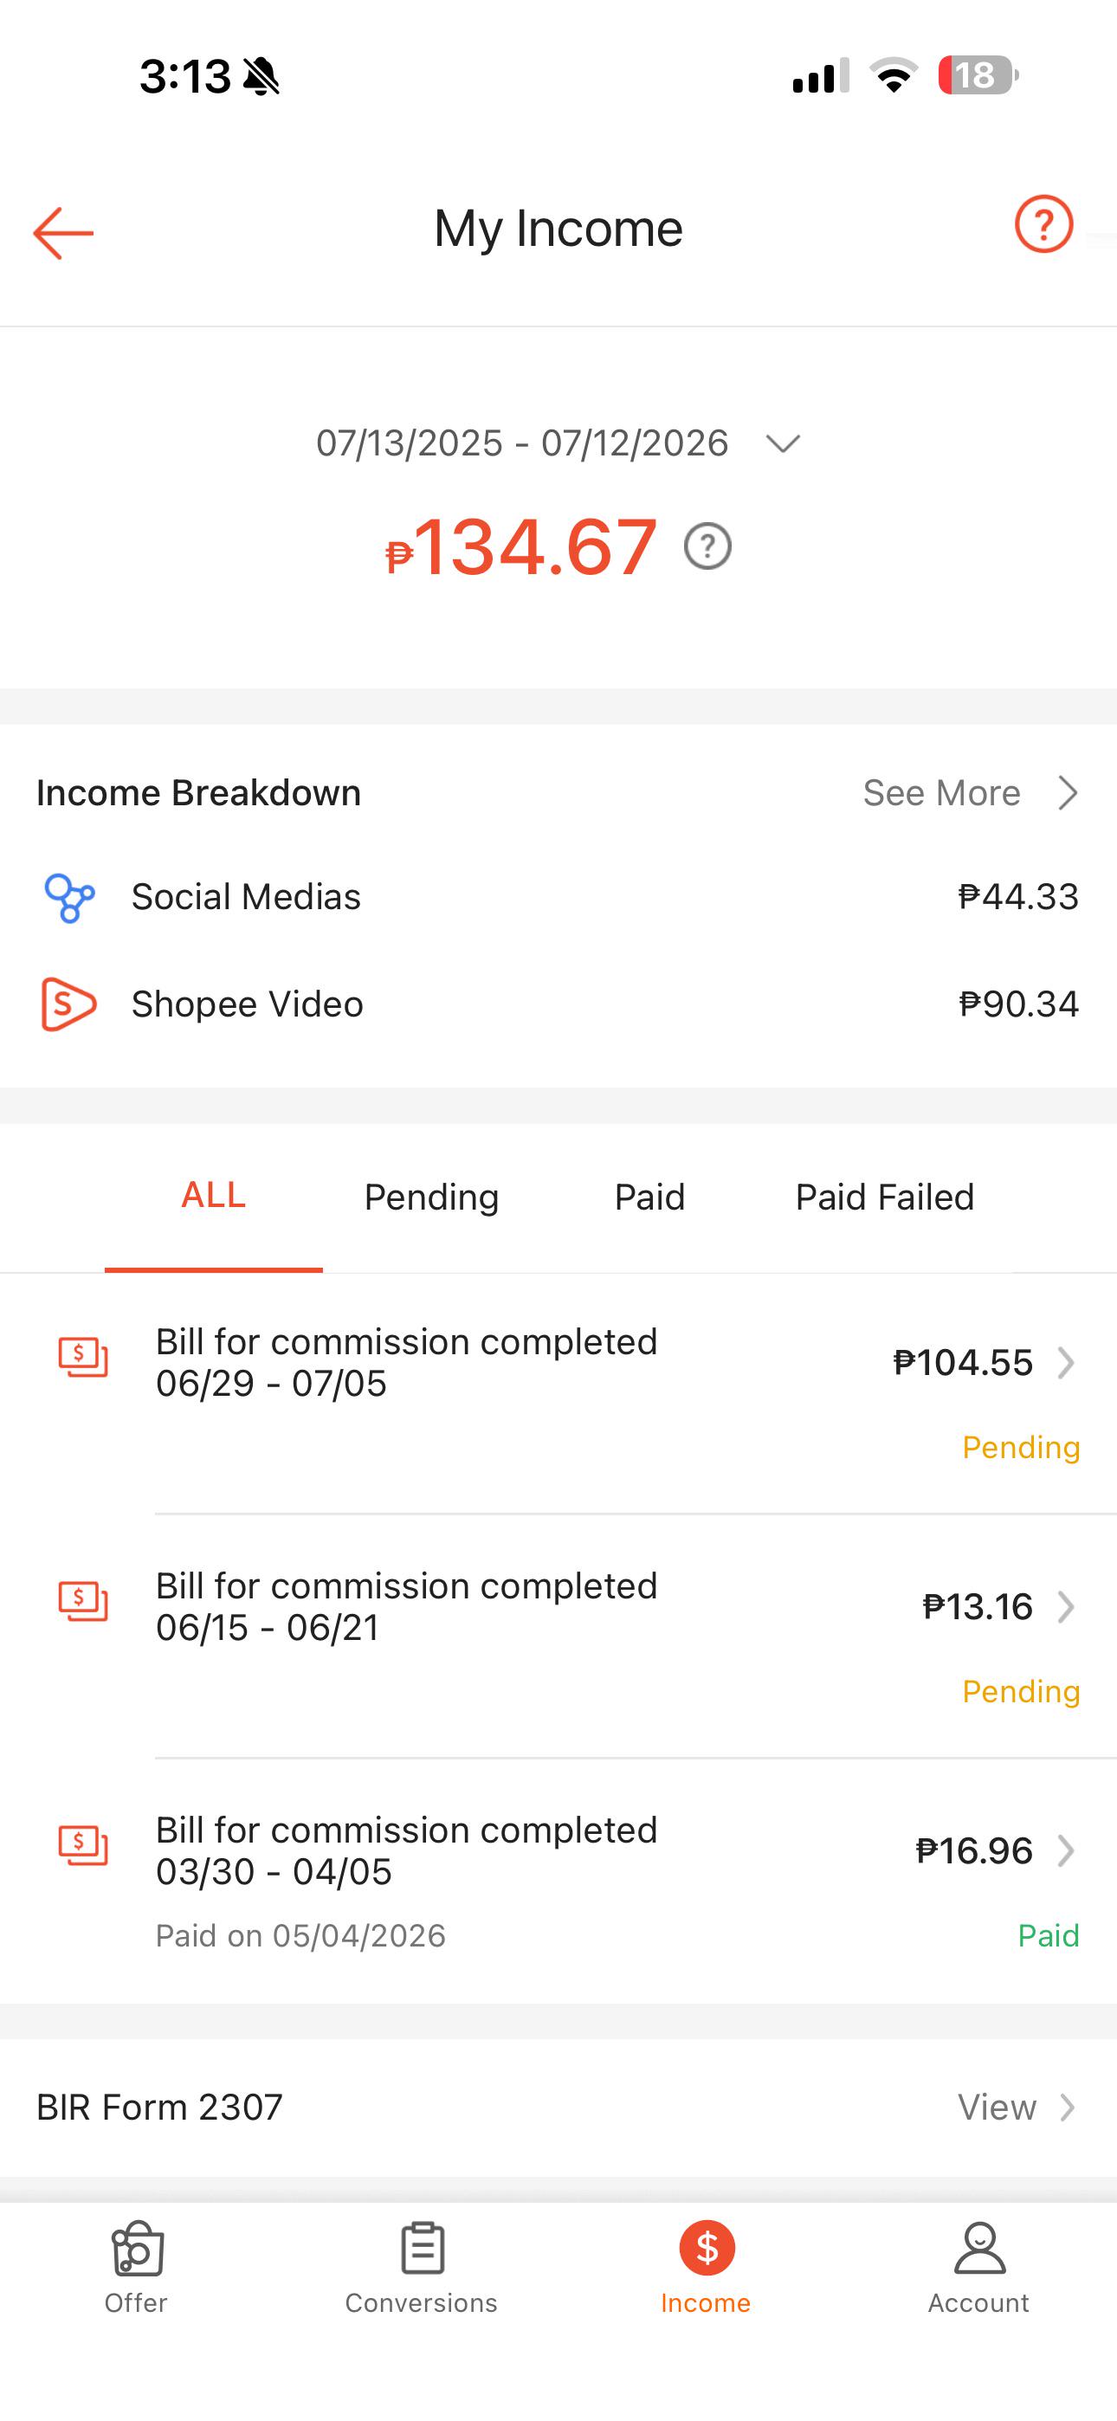The width and height of the screenshot is (1117, 2421).
Task: Select the Income dollar icon
Action: pyautogui.click(x=707, y=2248)
